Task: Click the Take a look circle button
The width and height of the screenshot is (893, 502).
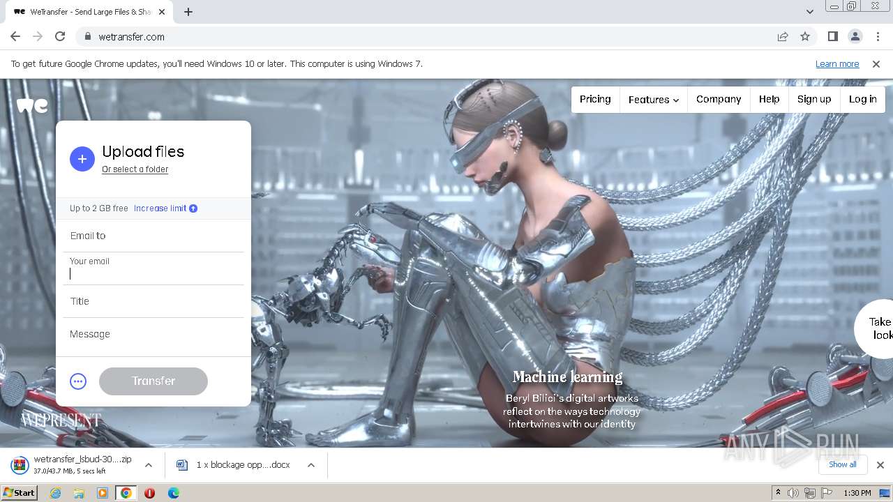Action: (x=873, y=328)
